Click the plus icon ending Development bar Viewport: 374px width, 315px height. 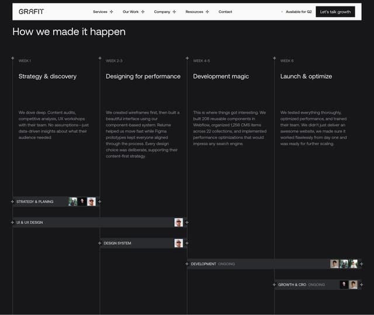click(361, 264)
